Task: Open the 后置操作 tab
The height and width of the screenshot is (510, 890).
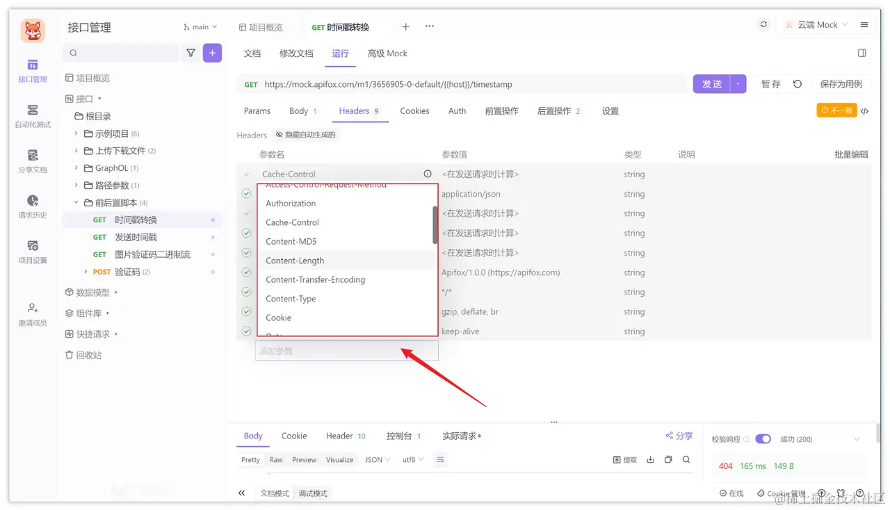Action: (559, 110)
